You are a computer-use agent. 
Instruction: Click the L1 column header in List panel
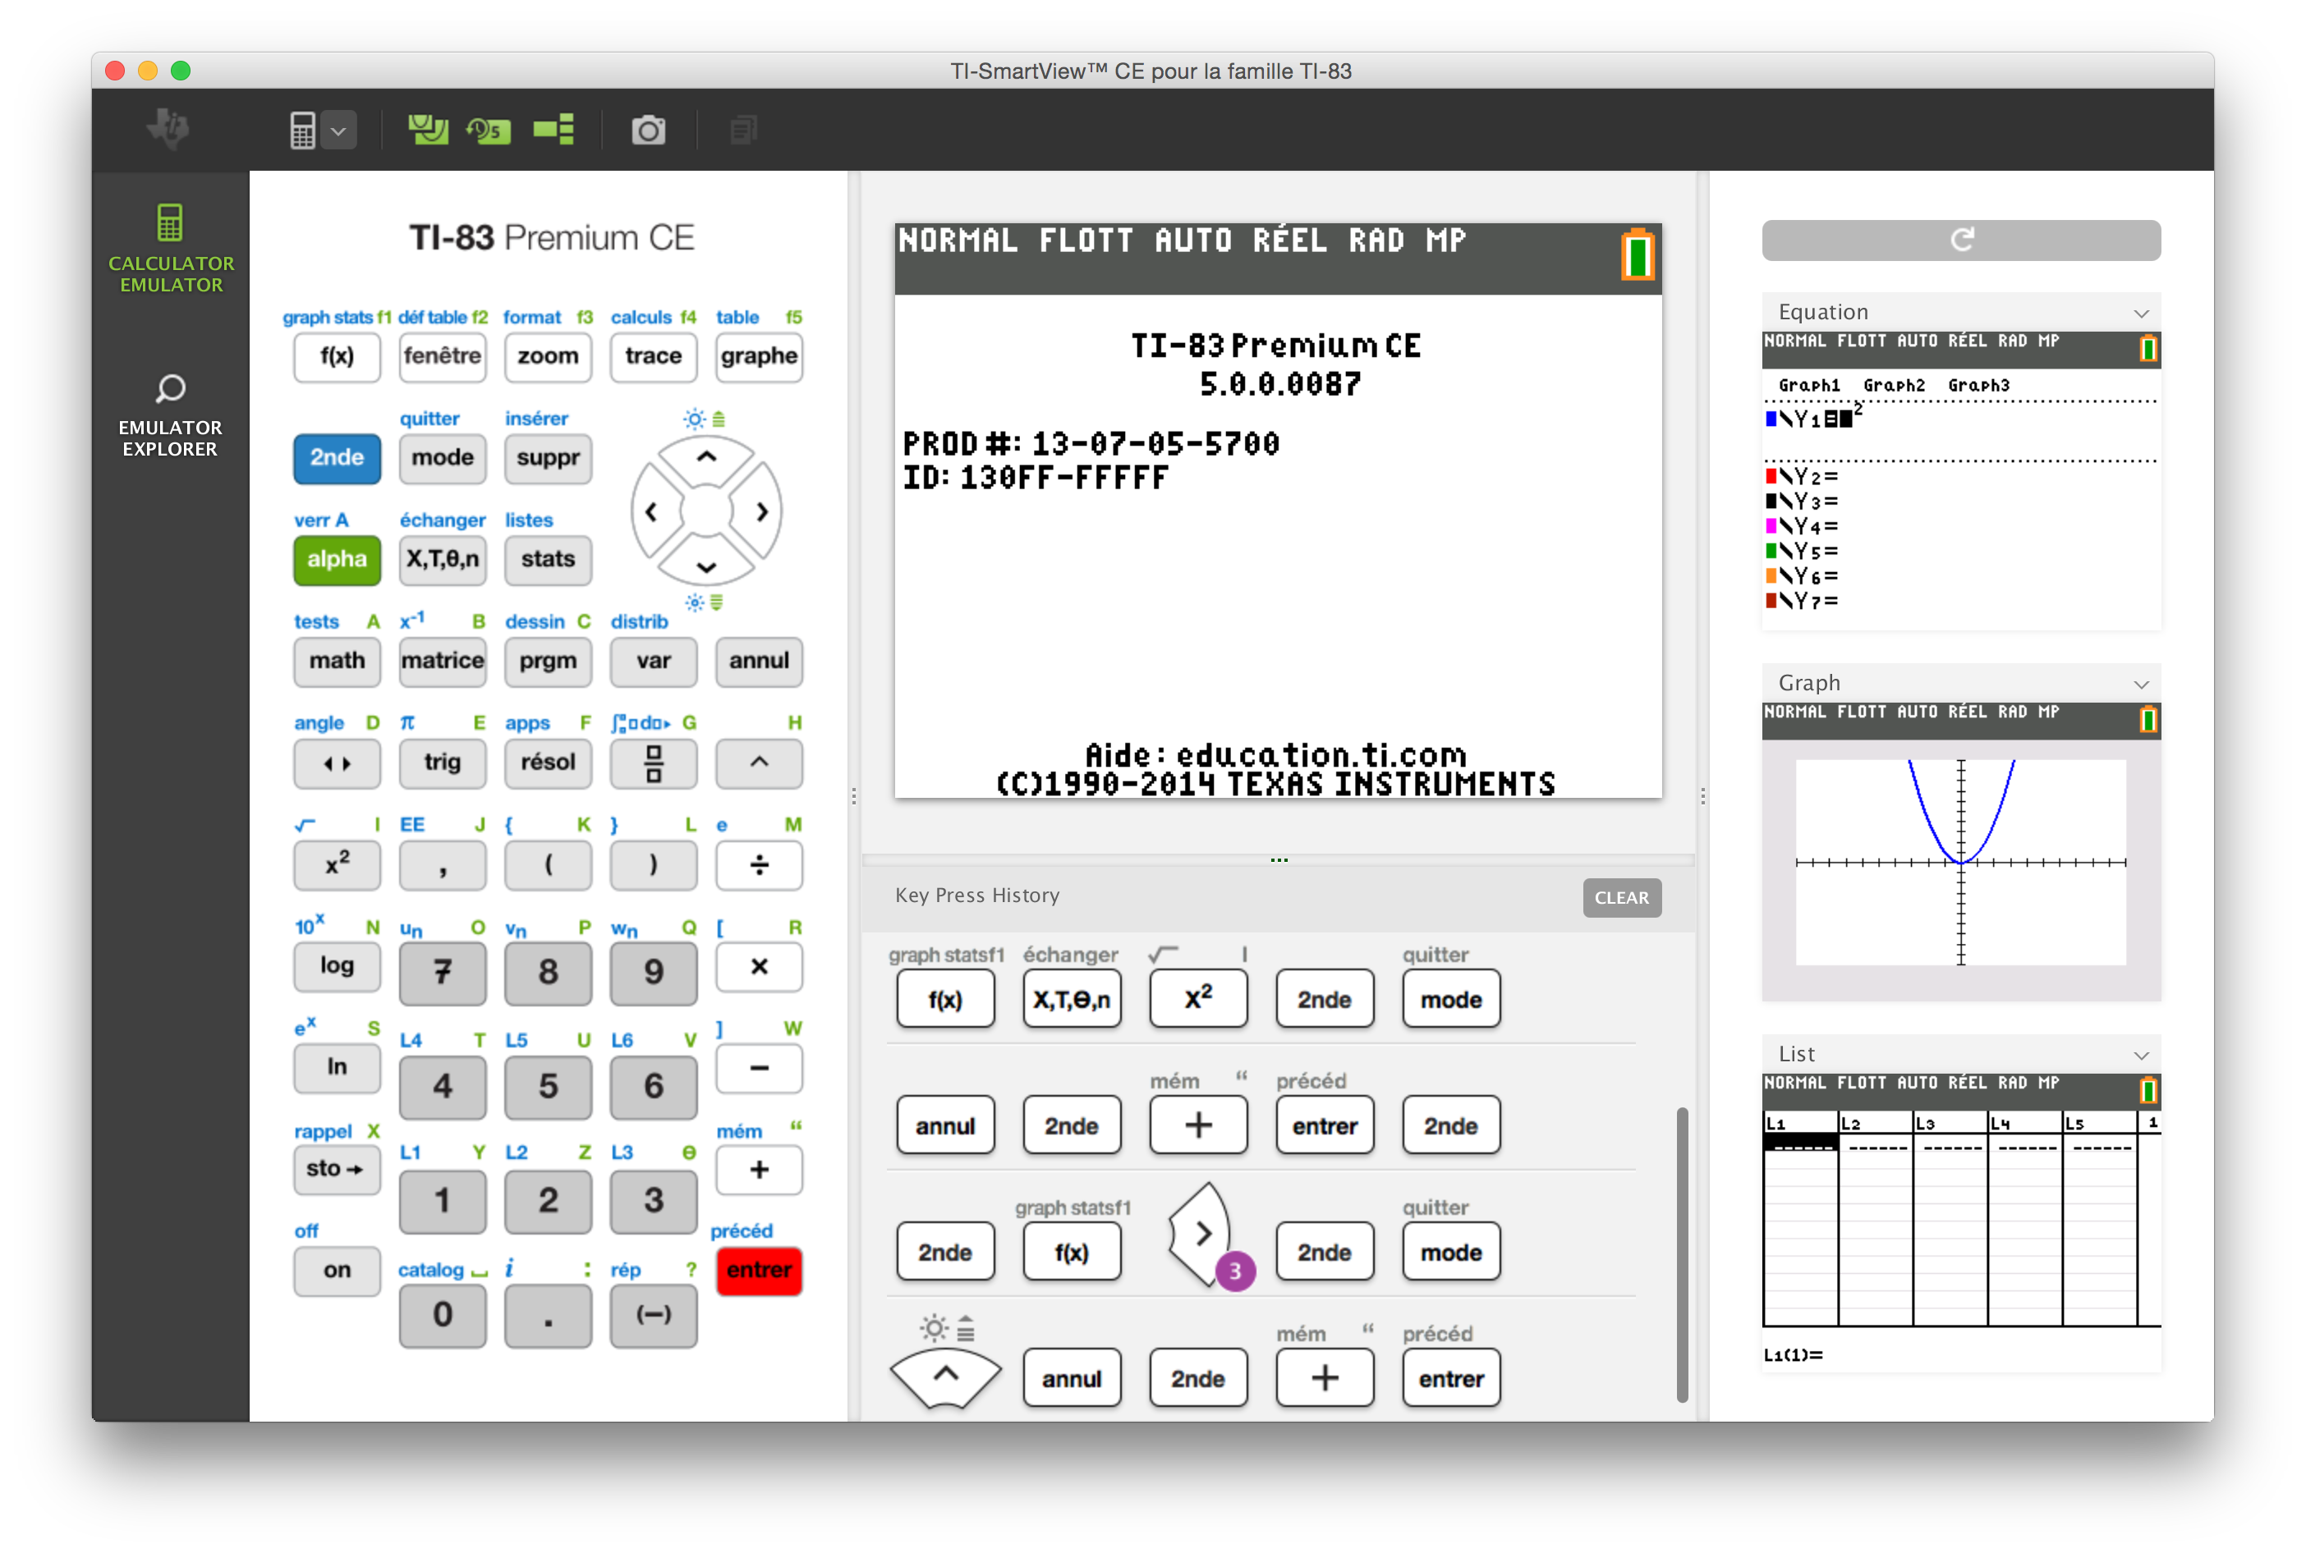[x=1799, y=1122]
